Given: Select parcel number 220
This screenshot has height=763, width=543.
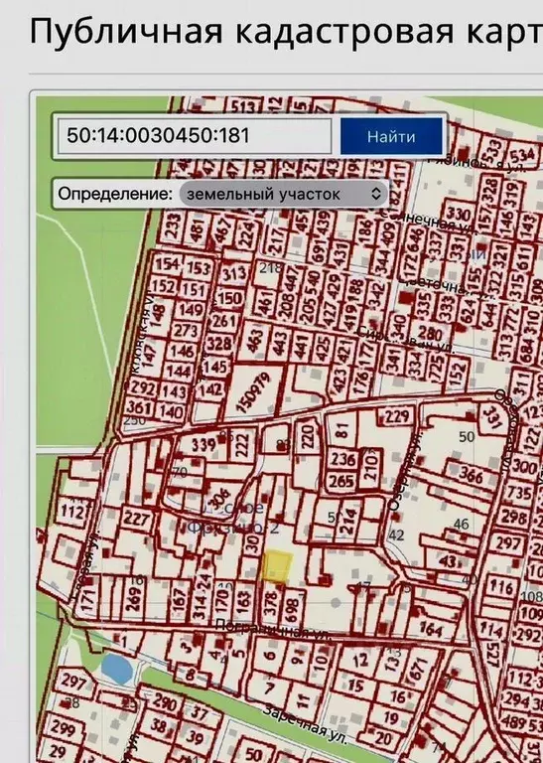Looking at the screenshot, I should coord(307,435).
